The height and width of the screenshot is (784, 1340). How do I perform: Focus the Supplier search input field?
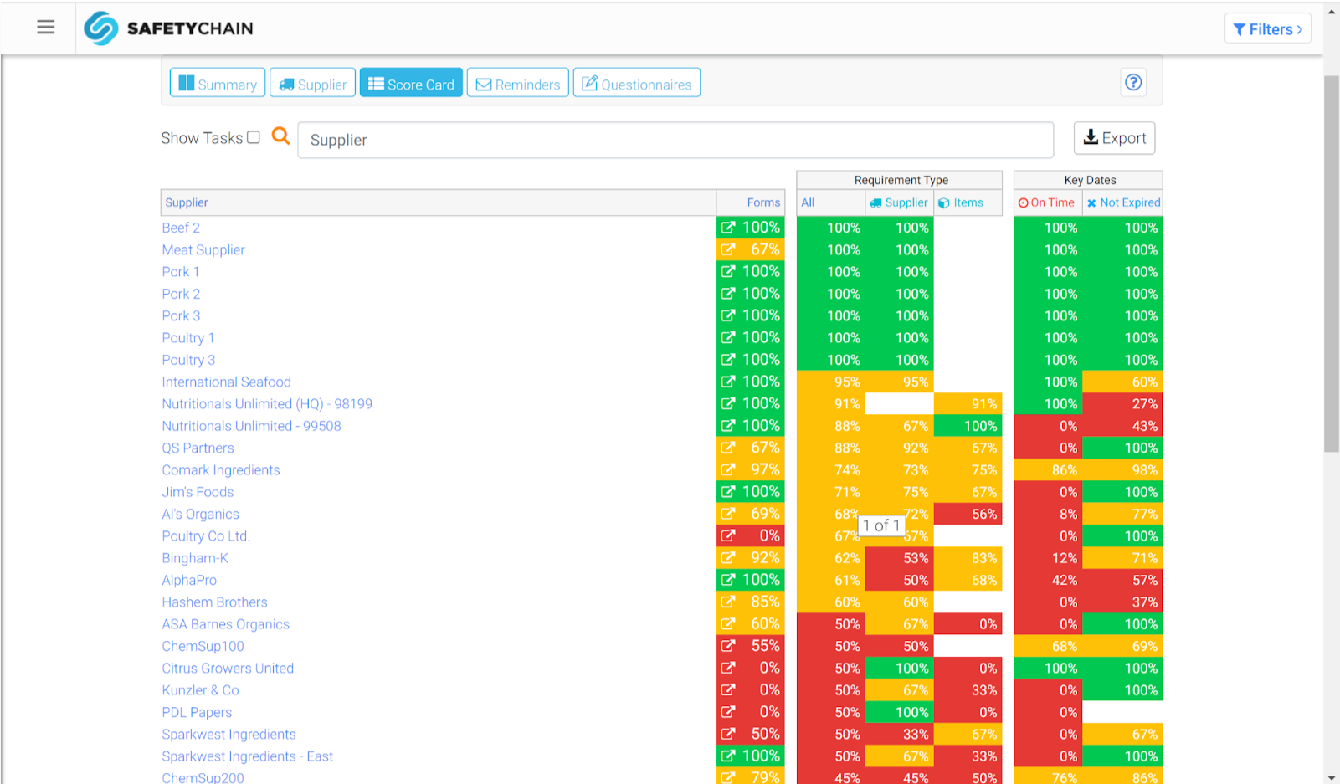coord(675,140)
